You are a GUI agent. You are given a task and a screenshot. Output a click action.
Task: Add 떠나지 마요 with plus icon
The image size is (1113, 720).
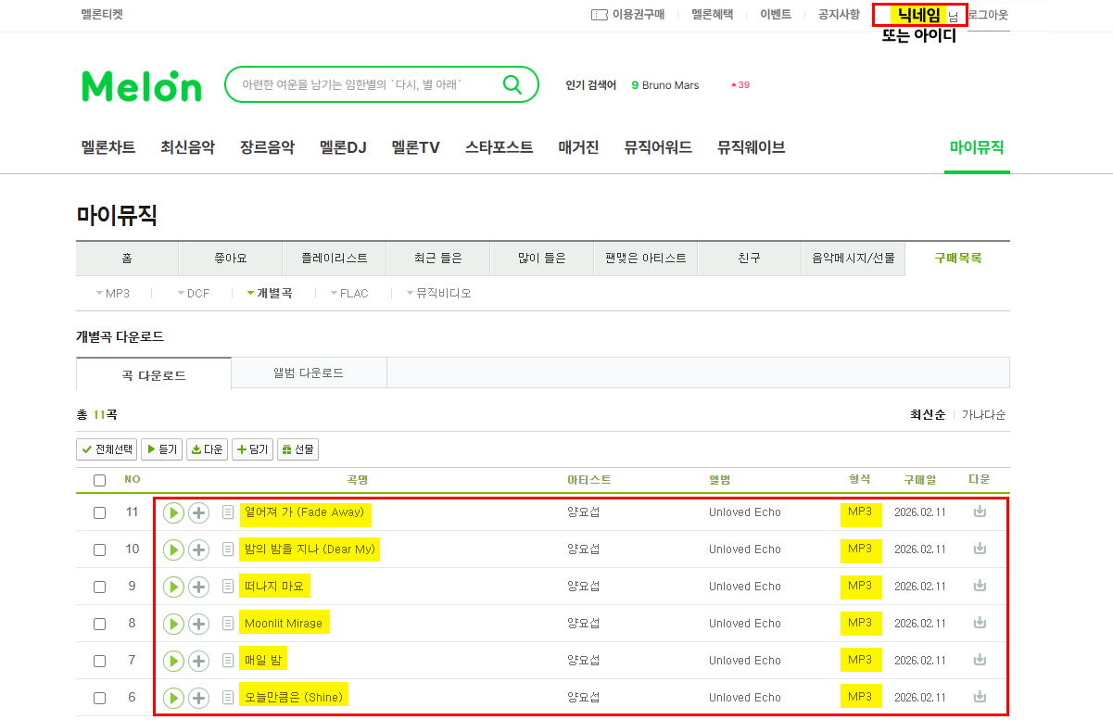(198, 587)
